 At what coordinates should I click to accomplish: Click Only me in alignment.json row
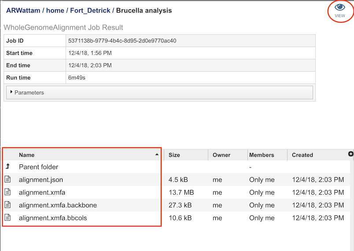(262, 180)
